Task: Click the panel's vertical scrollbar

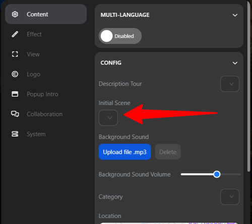Action: click(248, 87)
